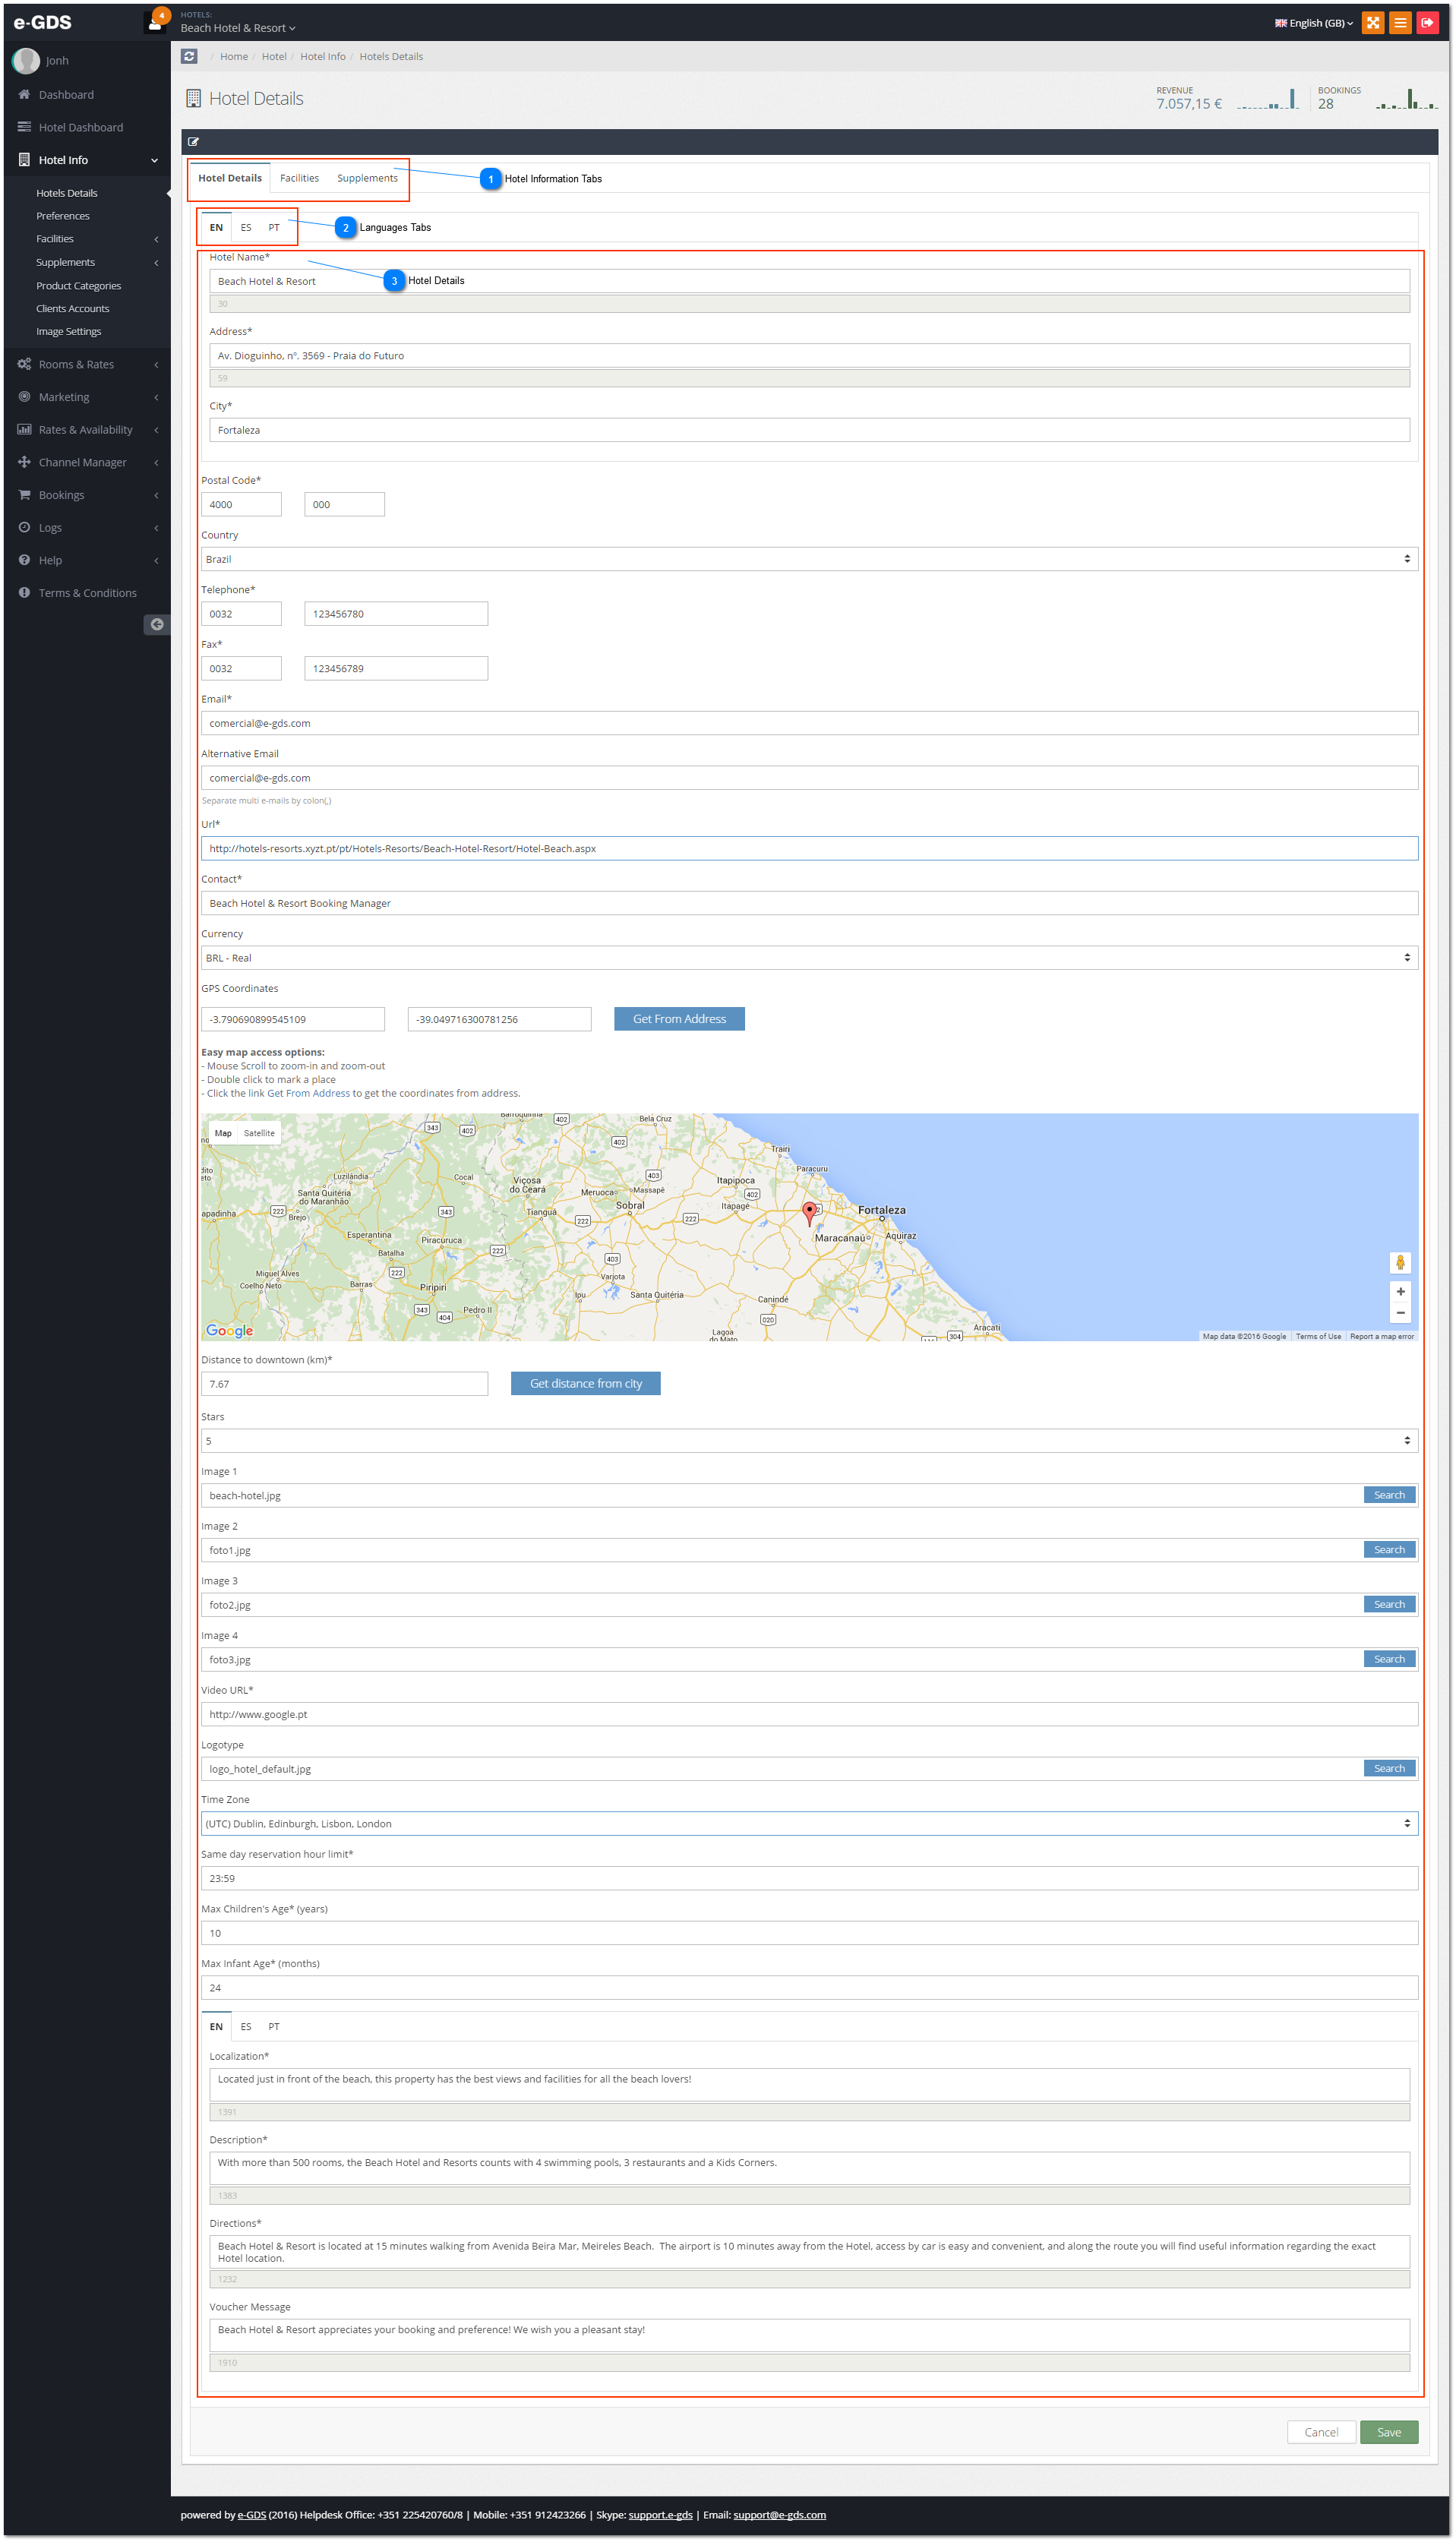Open the Time Zone dropdown
Screen dimensions: 1456x2542
click(x=809, y=1824)
